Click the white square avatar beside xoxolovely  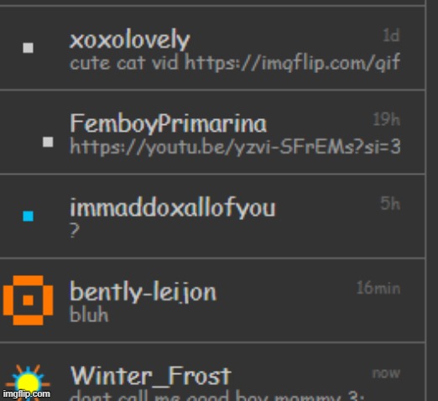click(28, 48)
